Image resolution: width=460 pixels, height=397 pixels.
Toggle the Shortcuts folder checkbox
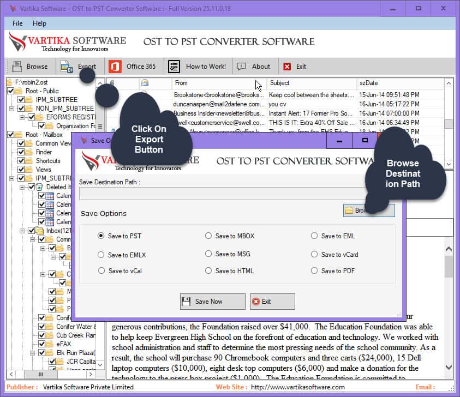point(21,161)
